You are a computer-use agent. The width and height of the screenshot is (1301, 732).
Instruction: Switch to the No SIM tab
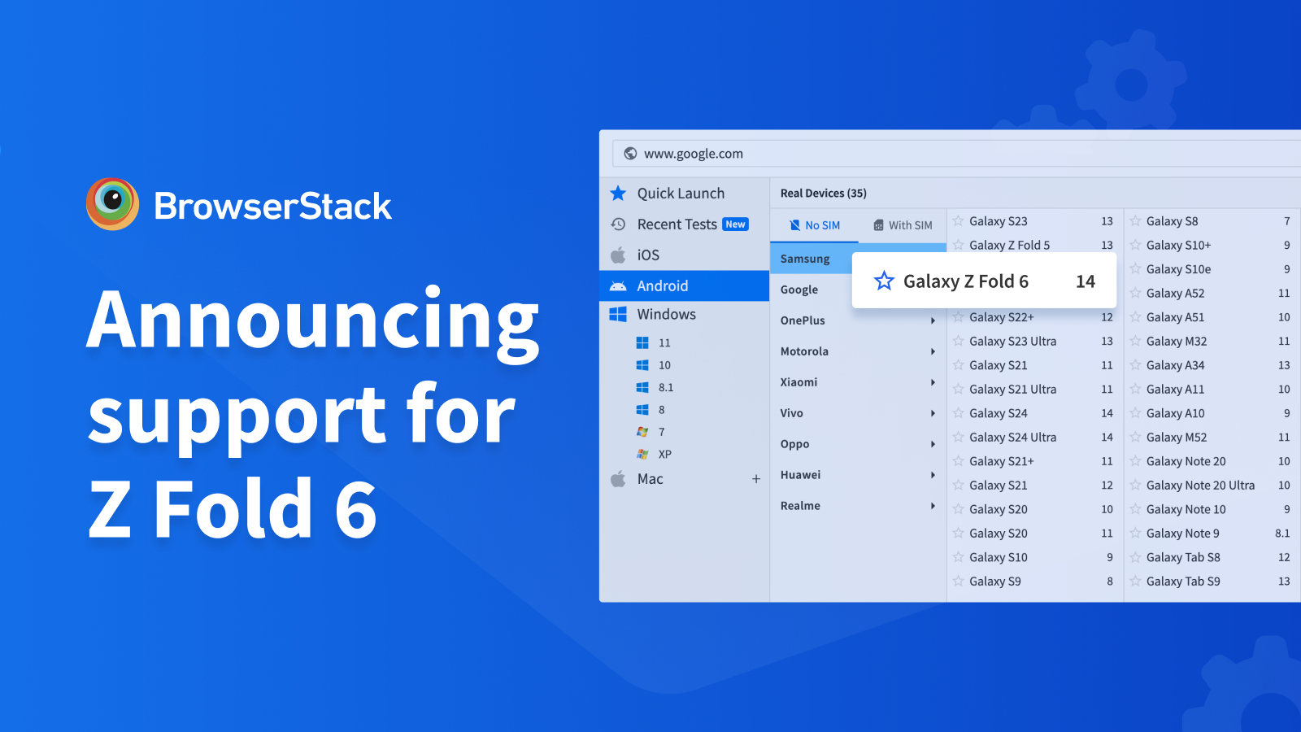point(815,225)
